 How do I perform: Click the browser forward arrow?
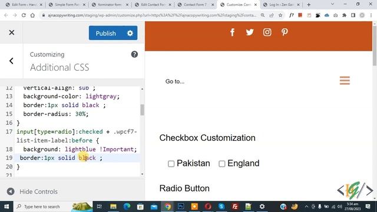click(x=15, y=15)
